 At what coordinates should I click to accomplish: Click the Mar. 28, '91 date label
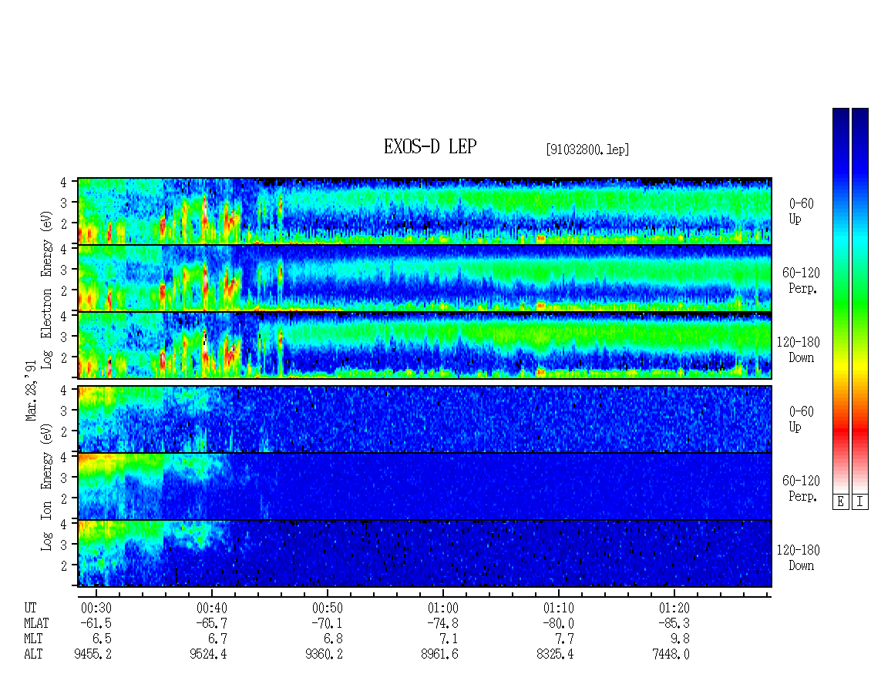pos(31,390)
